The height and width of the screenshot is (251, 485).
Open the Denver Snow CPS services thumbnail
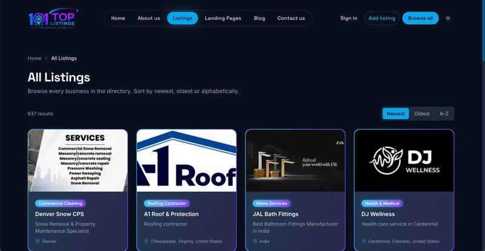coord(78,161)
